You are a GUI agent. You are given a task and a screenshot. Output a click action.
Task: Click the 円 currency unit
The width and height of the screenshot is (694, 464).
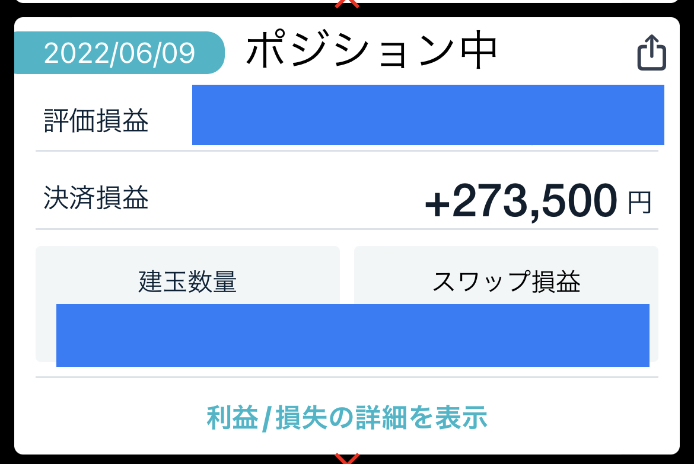pyautogui.click(x=639, y=203)
